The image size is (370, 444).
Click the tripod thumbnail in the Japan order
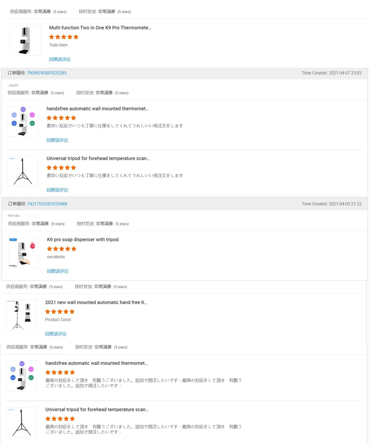(23, 171)
